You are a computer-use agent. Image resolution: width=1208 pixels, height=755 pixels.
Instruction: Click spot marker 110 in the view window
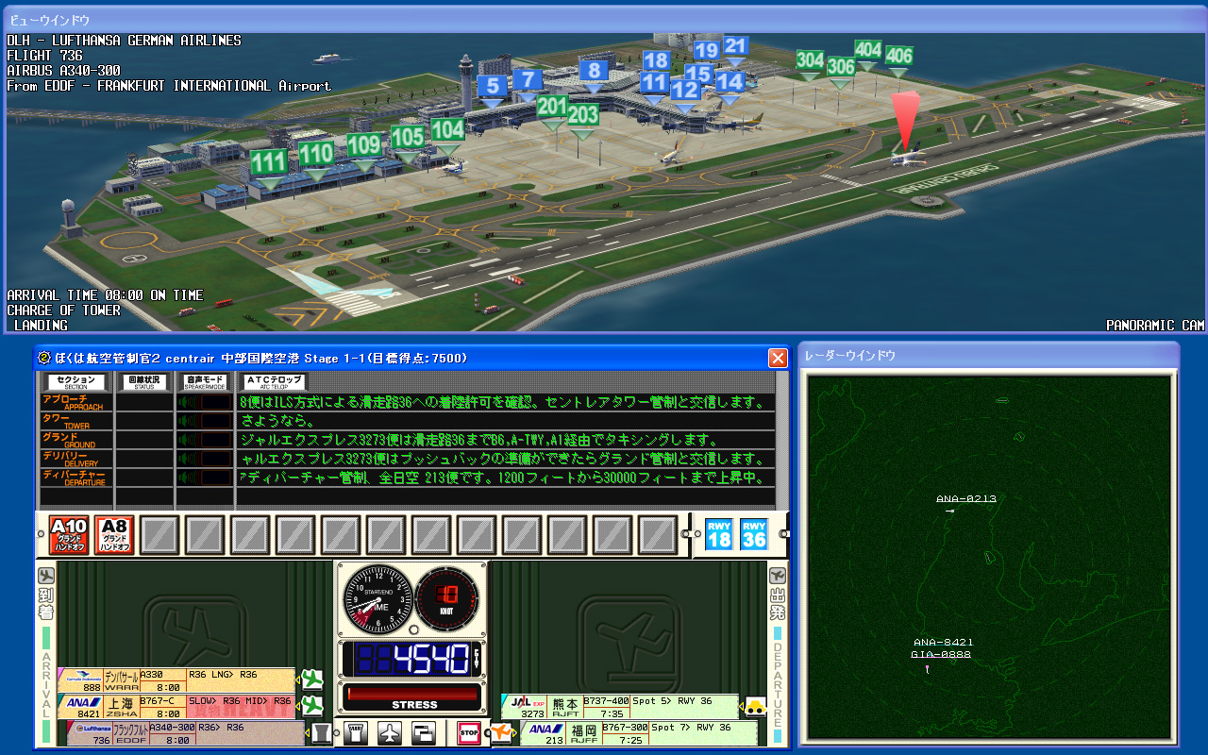pos(316,154)
